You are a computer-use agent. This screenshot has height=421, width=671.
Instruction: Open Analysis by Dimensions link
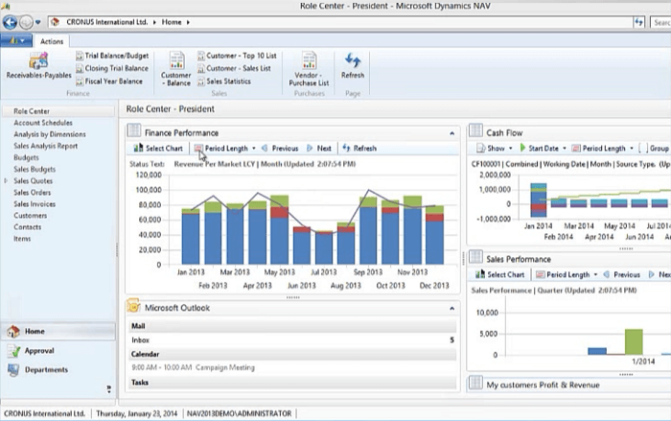tap(50, 134)
